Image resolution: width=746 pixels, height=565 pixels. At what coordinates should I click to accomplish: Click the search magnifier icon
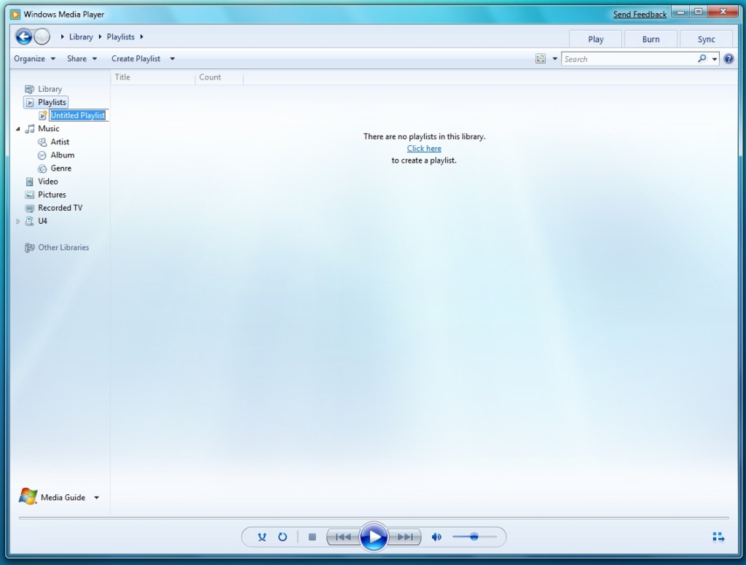pos(702,58)
